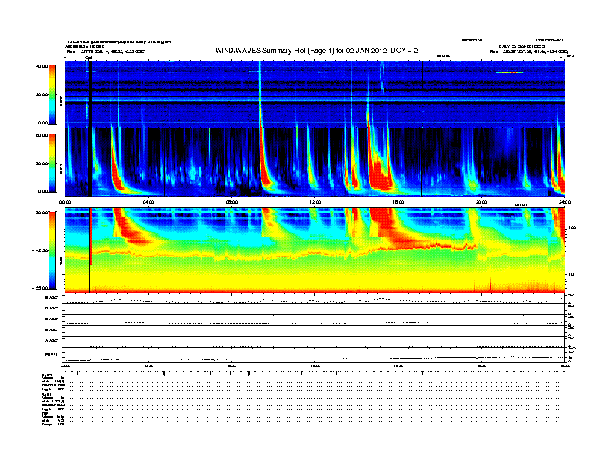This screenshot has width=609, height=470.
Task: Click the 10 frequency label beside TNR panel
Action: 571,275
